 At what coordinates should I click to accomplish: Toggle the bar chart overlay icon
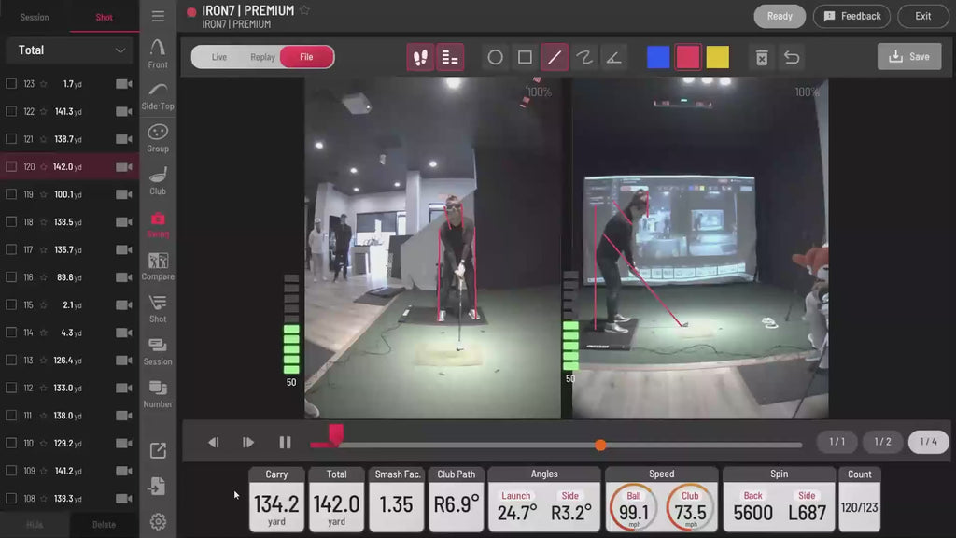coord(450,57)
